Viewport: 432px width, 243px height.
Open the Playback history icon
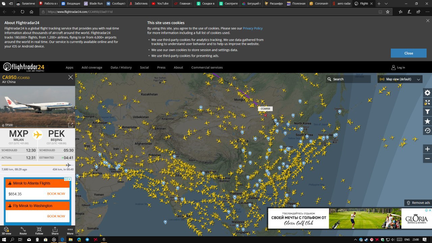(427, 131)
